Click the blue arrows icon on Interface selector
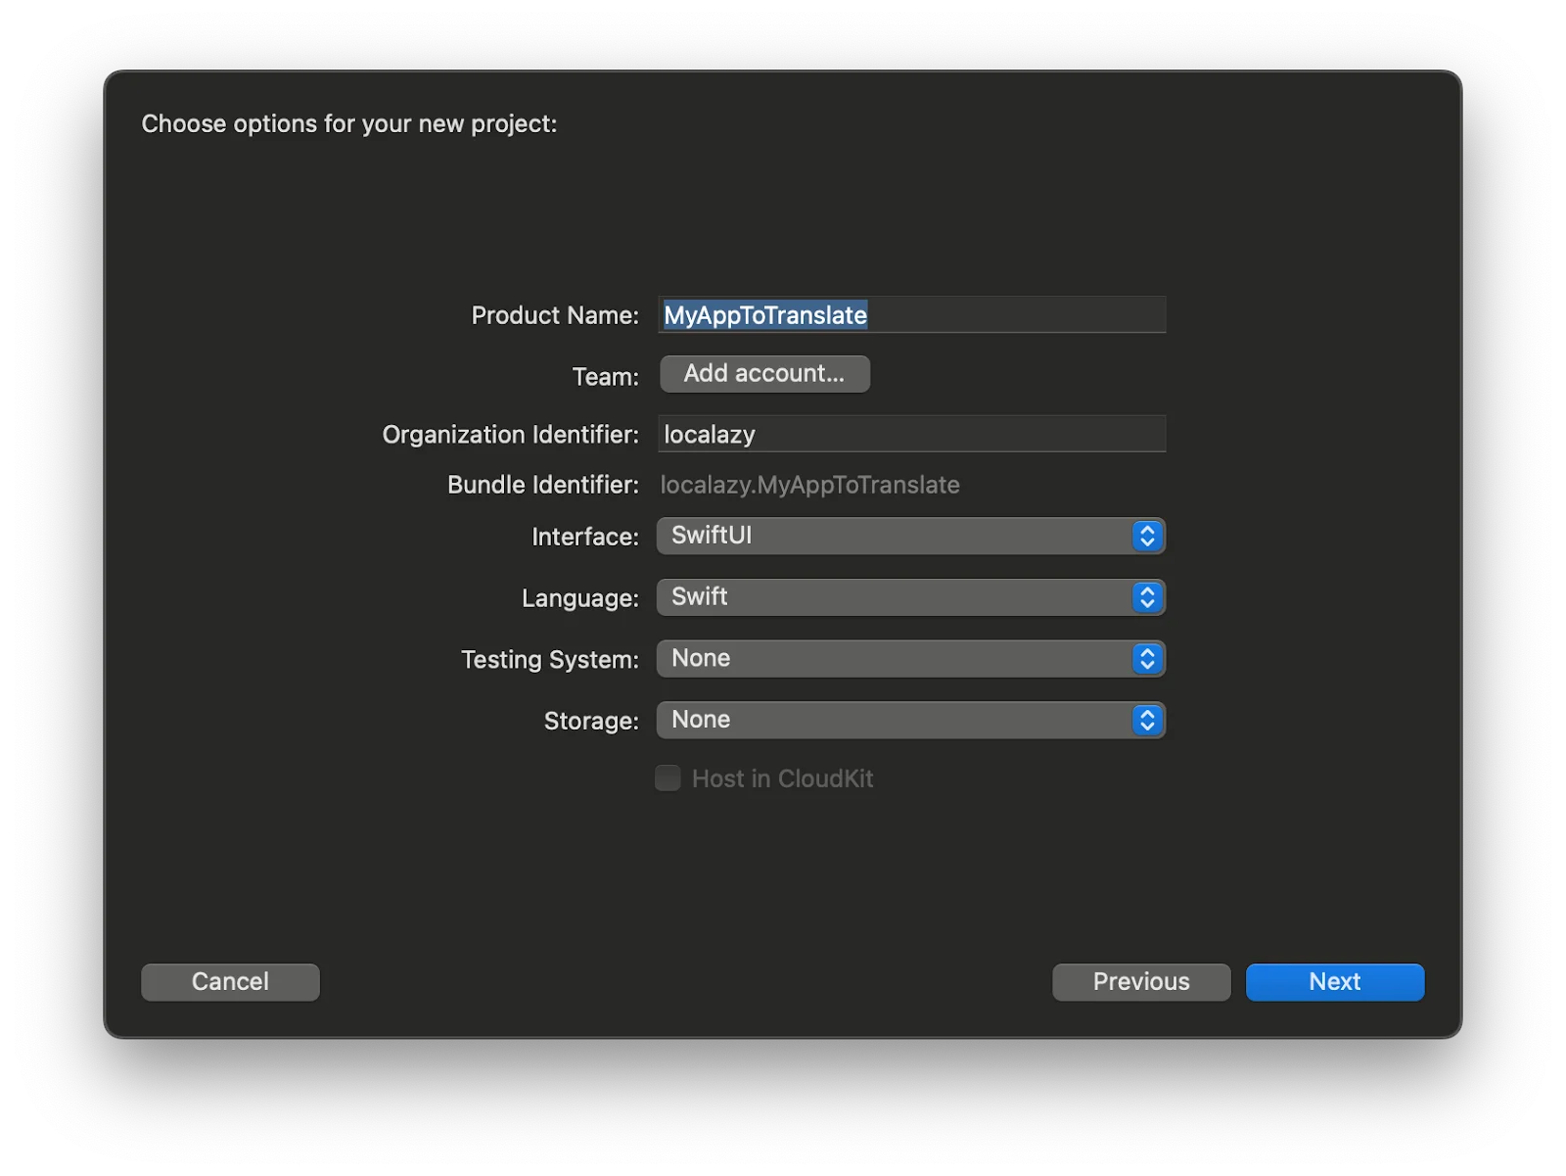This screenshot has height=1176, width=1566. 1147,536
